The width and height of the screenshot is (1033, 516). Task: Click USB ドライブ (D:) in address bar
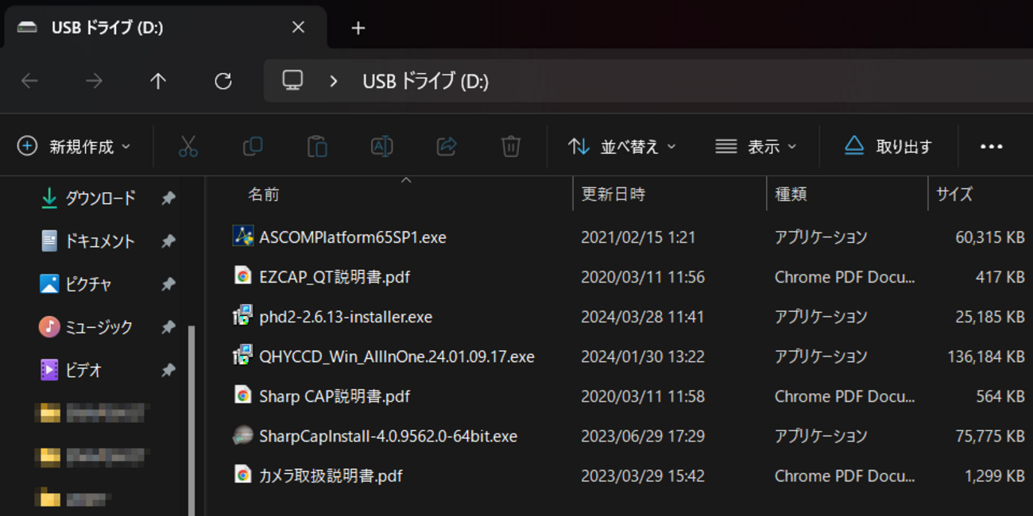point(426,81)
